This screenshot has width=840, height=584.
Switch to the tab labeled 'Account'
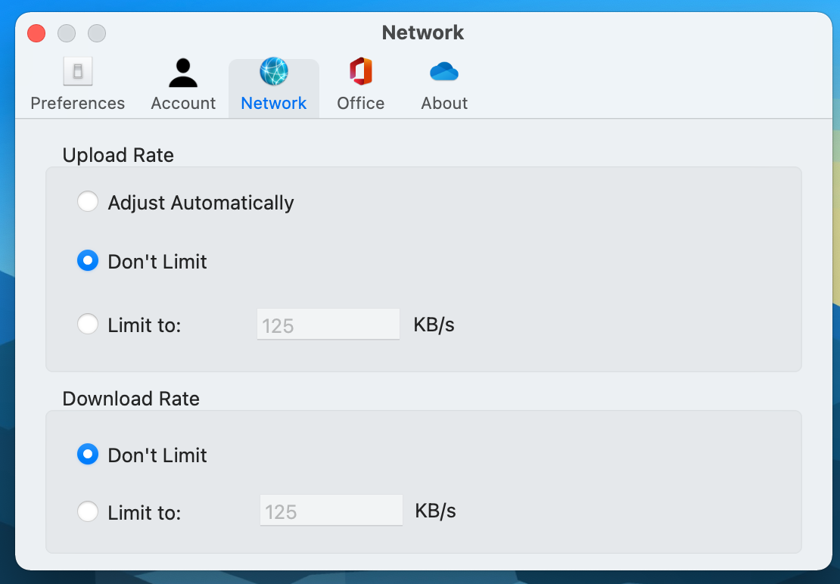pos(183,103)
